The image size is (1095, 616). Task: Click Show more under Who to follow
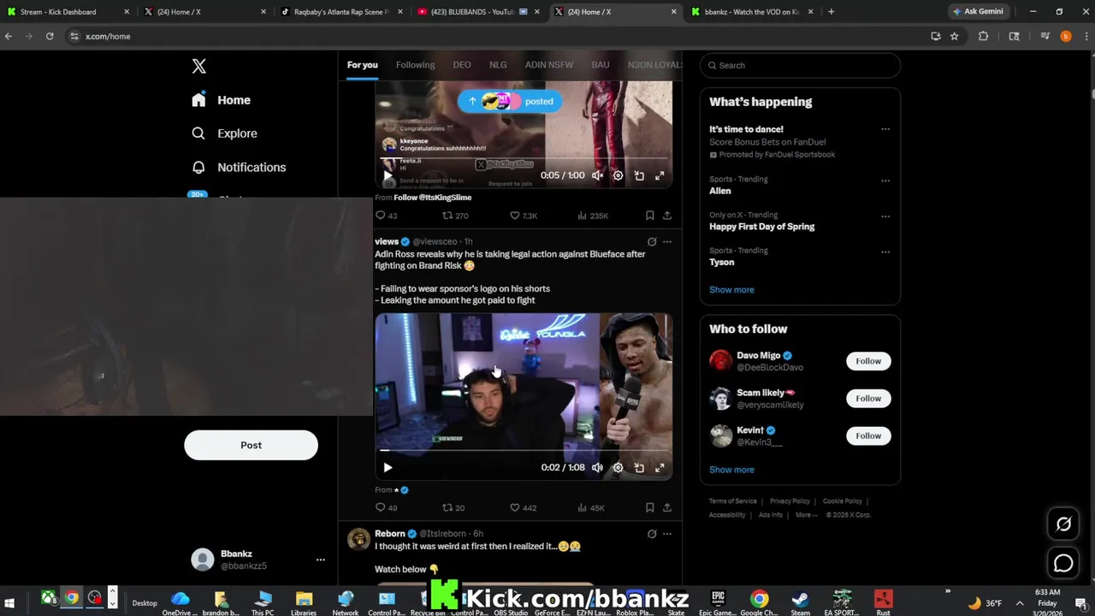(731, 470)
